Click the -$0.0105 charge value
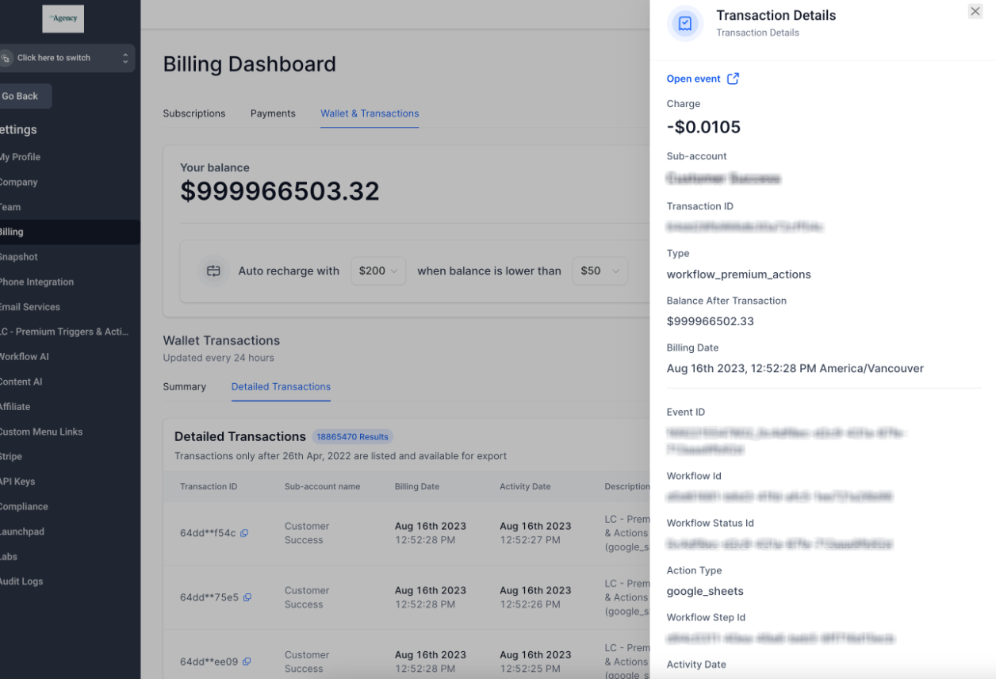 (x=703, y=127)
